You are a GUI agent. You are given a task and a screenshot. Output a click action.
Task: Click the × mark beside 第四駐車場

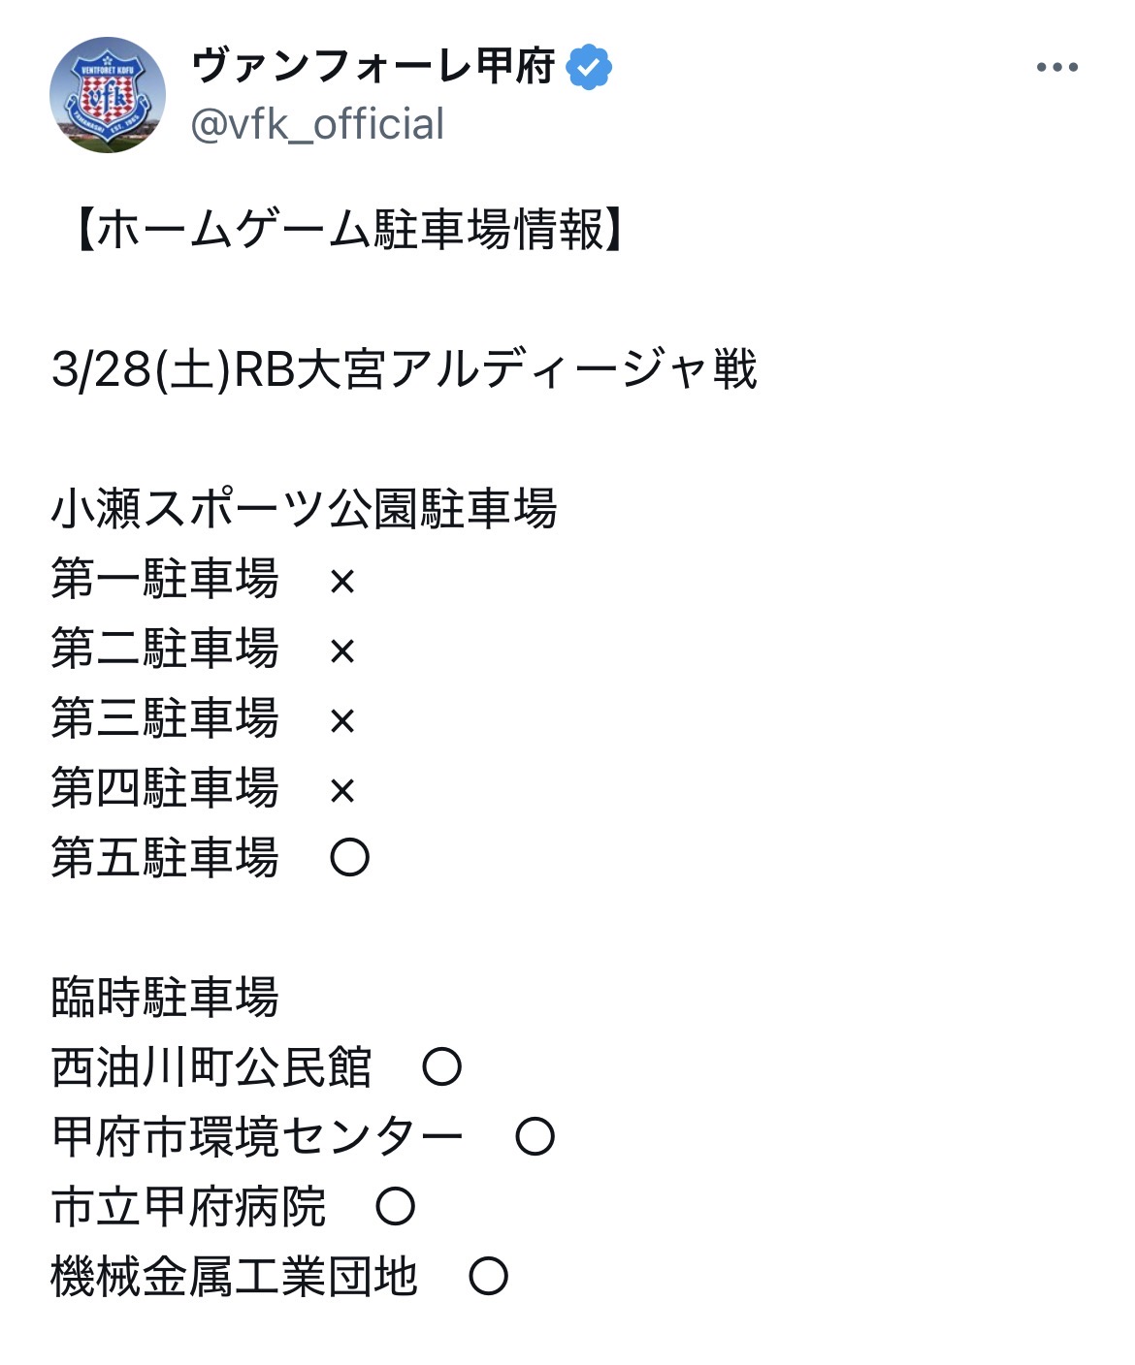[342, 791]
